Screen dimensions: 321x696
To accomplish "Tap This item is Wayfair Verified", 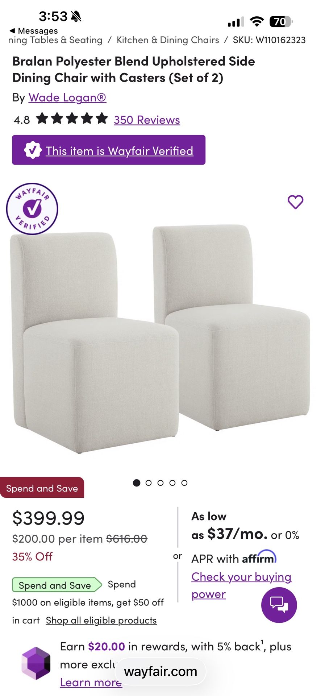I will pos(119,151).
